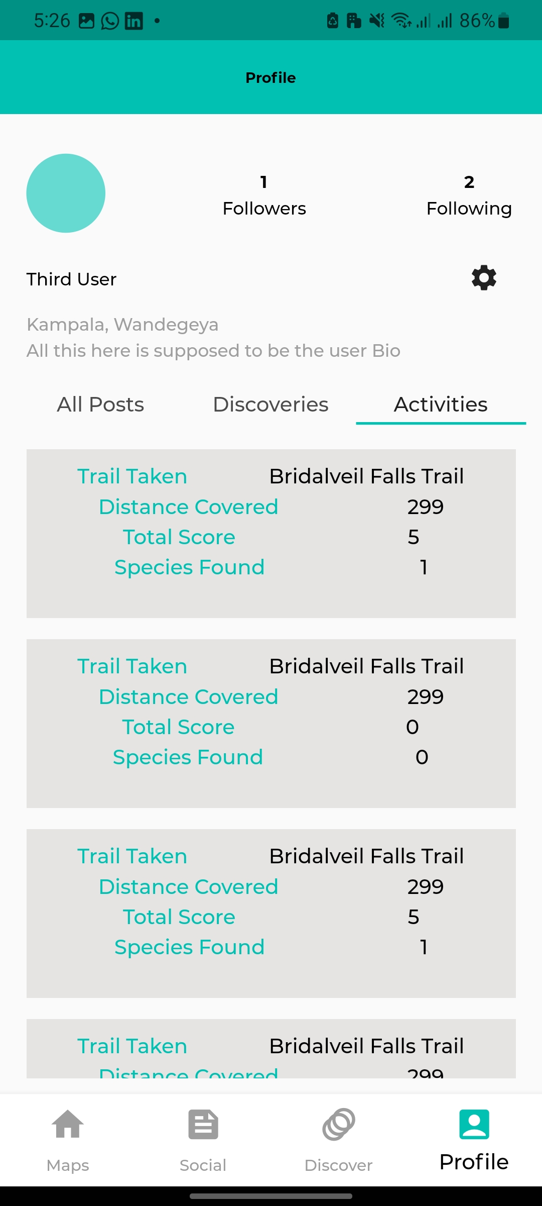Tap the battery status icon
Screen dimensions: 542x1206
tap(504, 21)
